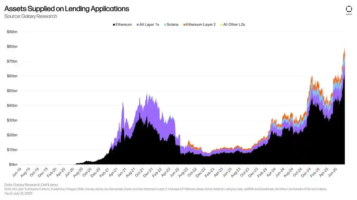Click the chart title Assets Supplied on Lending Applications
The width and height of the screenshot is (357, 200).
(66, 8)
